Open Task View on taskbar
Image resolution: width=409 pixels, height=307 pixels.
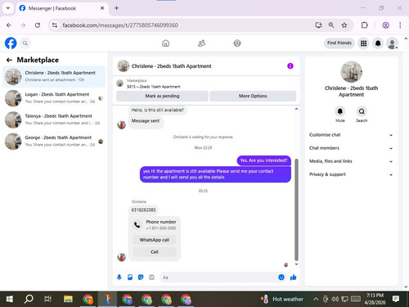pyautogui.click(x=47, y=299)
